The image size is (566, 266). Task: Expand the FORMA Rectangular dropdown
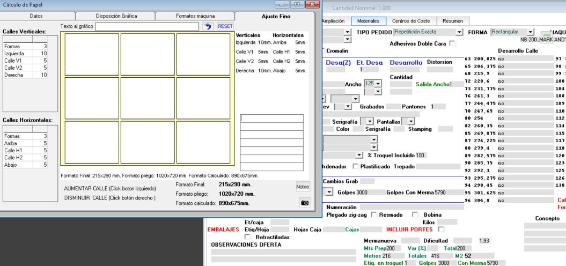click(x=530, y=32)
